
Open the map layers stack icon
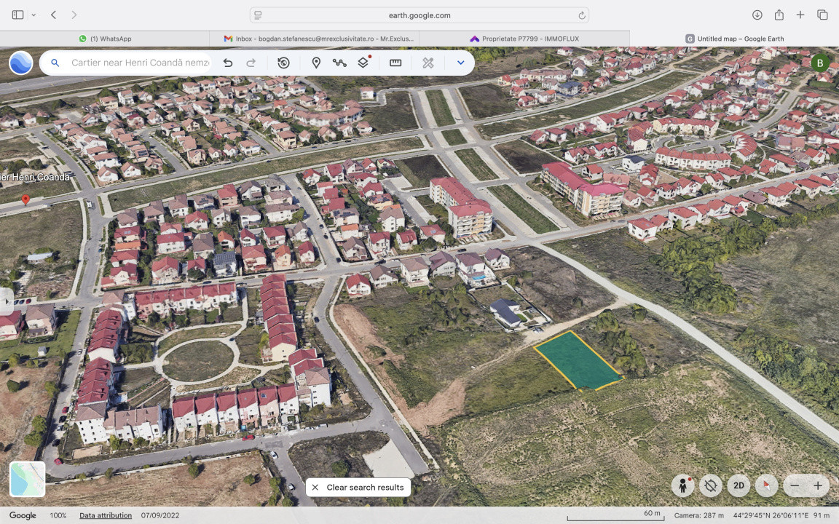(363, 63)
